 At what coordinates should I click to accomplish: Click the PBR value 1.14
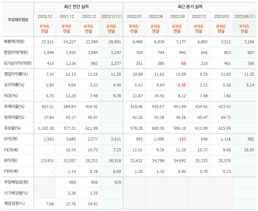[72, 171]
